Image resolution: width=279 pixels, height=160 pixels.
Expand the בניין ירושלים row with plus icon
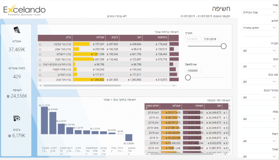point(40,54)
